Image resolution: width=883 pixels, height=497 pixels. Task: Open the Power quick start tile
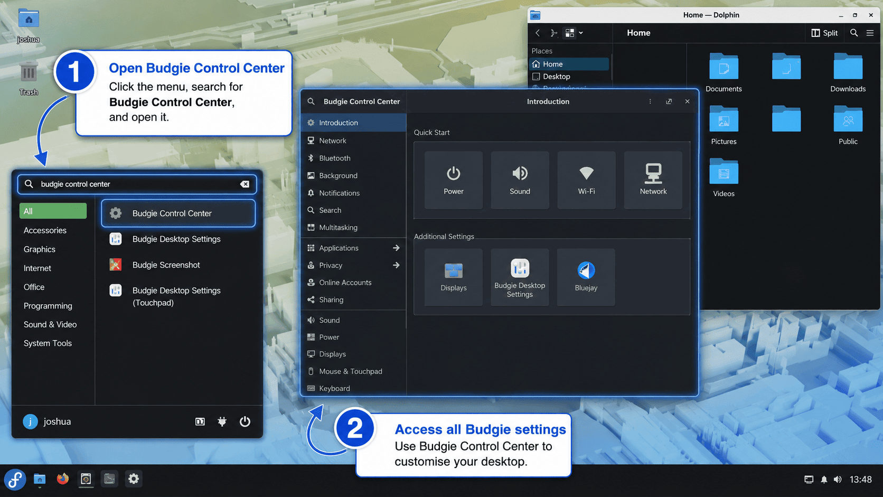(x=453, y=180)
